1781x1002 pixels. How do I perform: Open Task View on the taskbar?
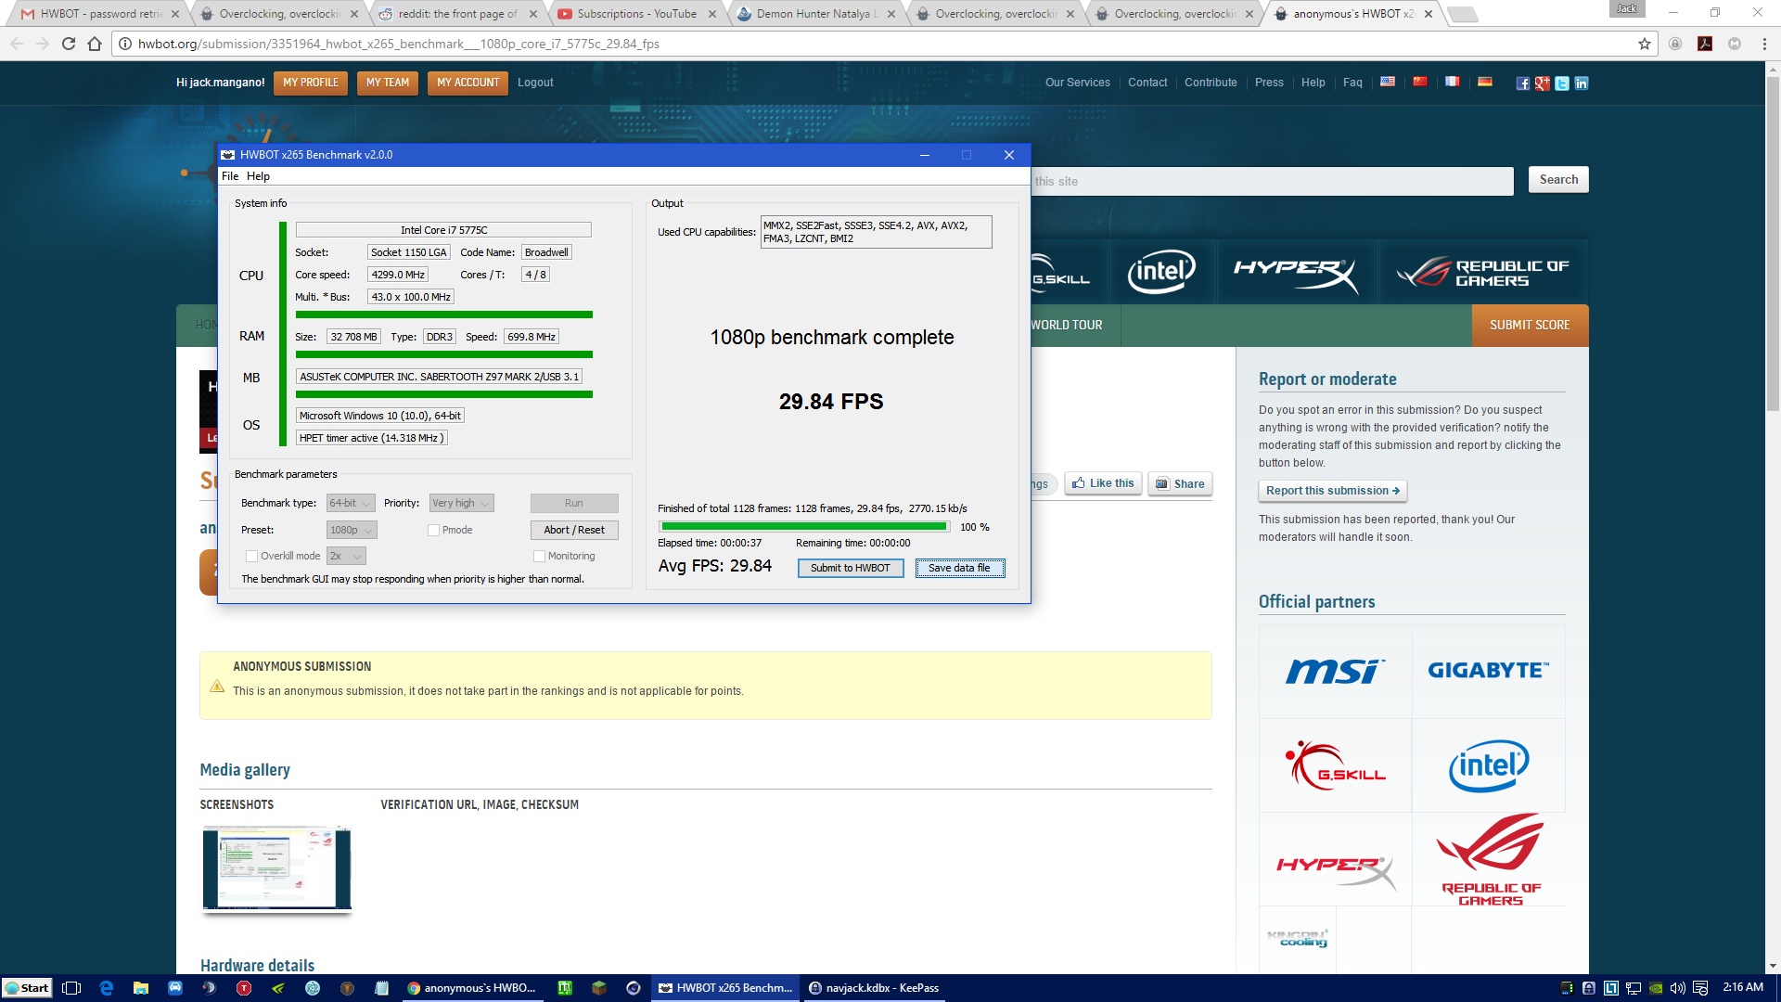[x=71, y=988]
